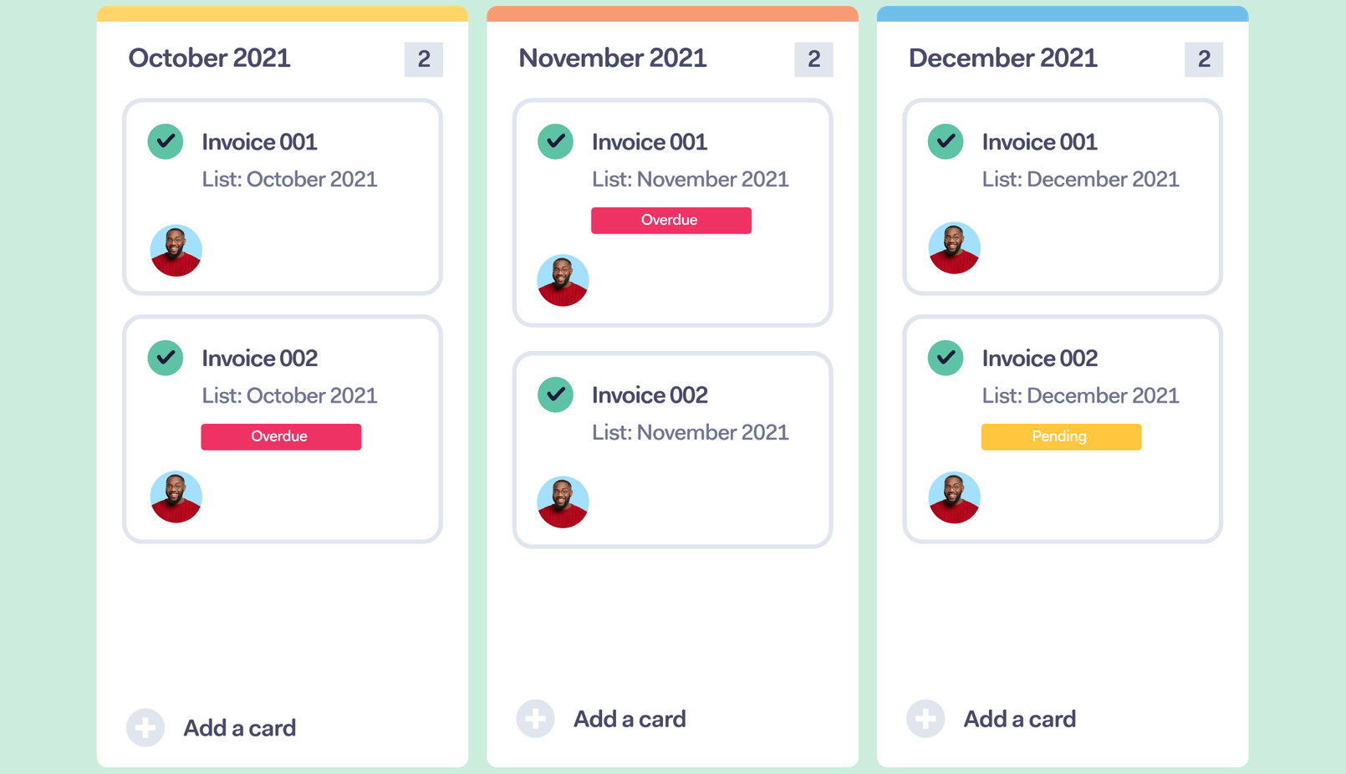Click November 2021 card count badge
Screen dimensions: 1346x774
pos(813,59)
